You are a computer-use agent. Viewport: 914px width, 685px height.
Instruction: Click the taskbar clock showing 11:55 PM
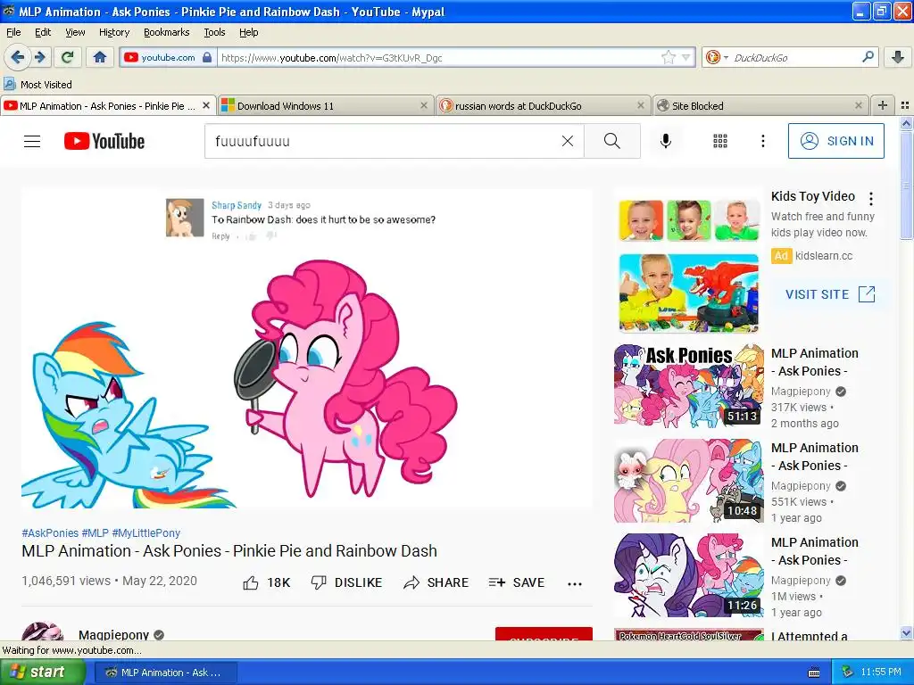point(881,673)
